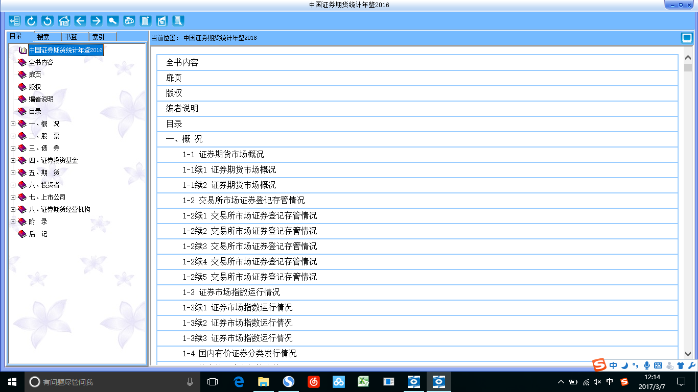Select 编者说明 in the tree panel
The width and height of the screenshot is (698, 392).
pyautogui.click(x=41, y=99)
